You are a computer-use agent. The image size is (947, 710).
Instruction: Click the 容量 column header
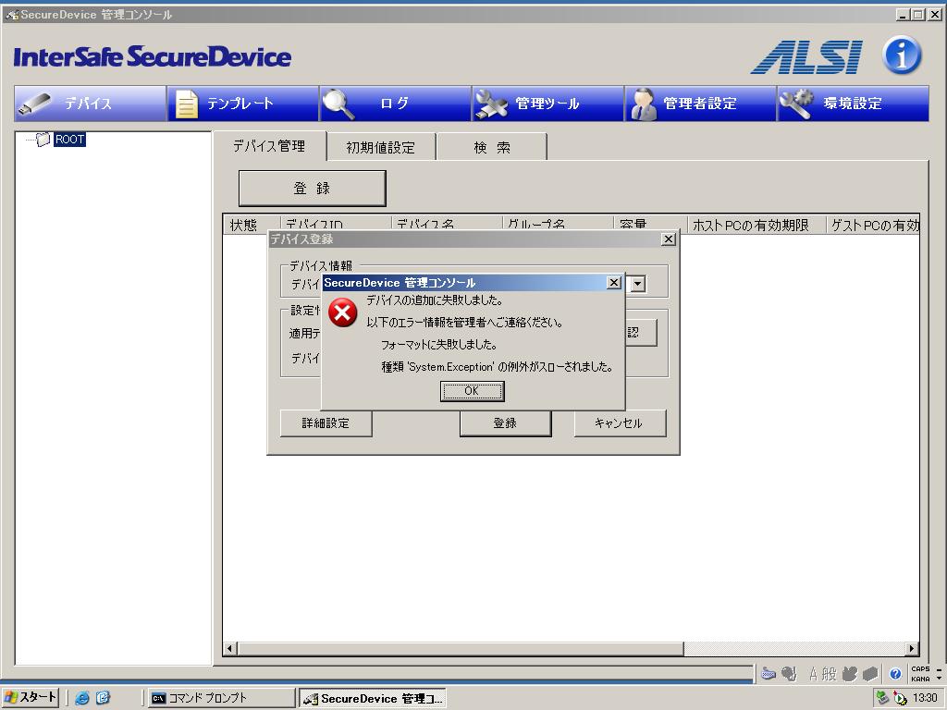point(649,223)
